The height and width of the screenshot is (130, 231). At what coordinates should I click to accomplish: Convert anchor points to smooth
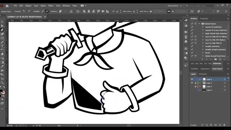point(29,11)
